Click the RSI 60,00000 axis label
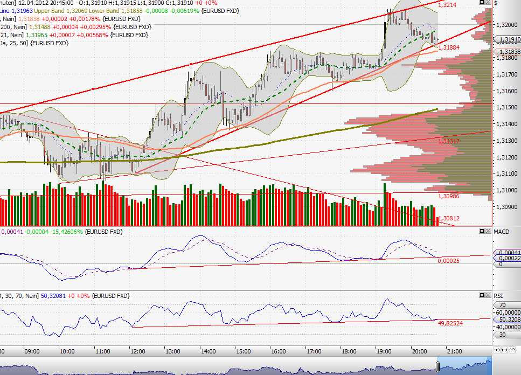This screenshot has width=521, height=375. coord(509,313)
